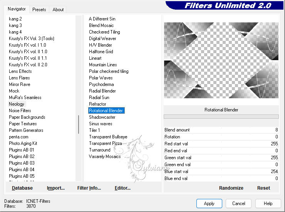Apply the Rotational Blender filter

[x=209, y=204]
